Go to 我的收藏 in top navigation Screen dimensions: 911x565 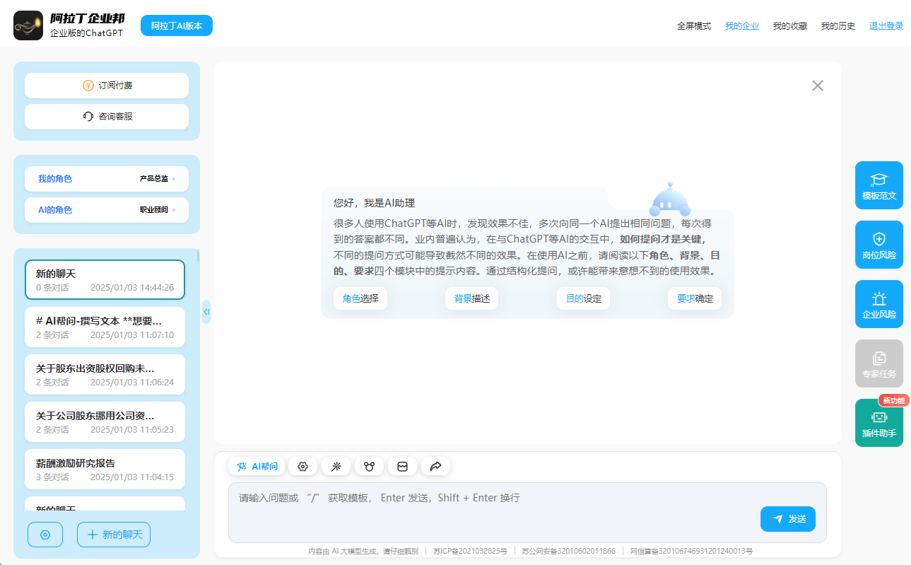(789, 26)
